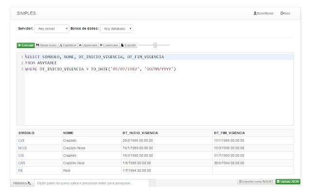
Task: Click the SIMPLES brand title
Action: click(26, 13)
